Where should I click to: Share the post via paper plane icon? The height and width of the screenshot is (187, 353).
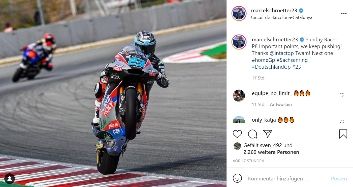pyautogui.click(x=268, y=134)
